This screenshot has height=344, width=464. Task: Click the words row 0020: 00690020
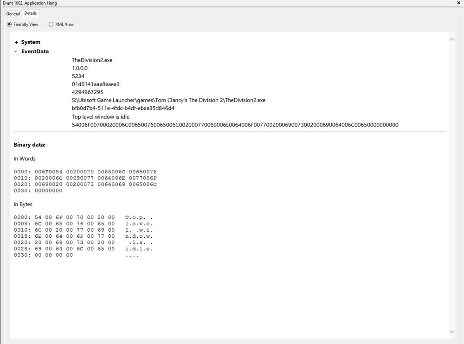click(x=85, y=184)
